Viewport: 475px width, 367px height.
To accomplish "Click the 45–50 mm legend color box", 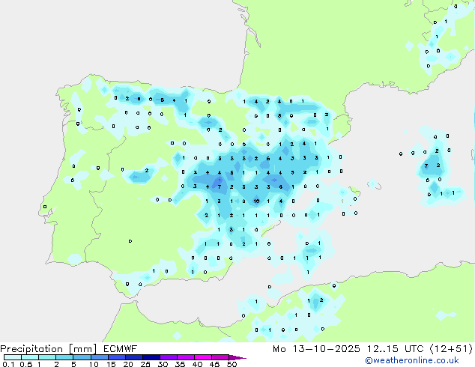I will pyautogui.click(x=220, y=357).
